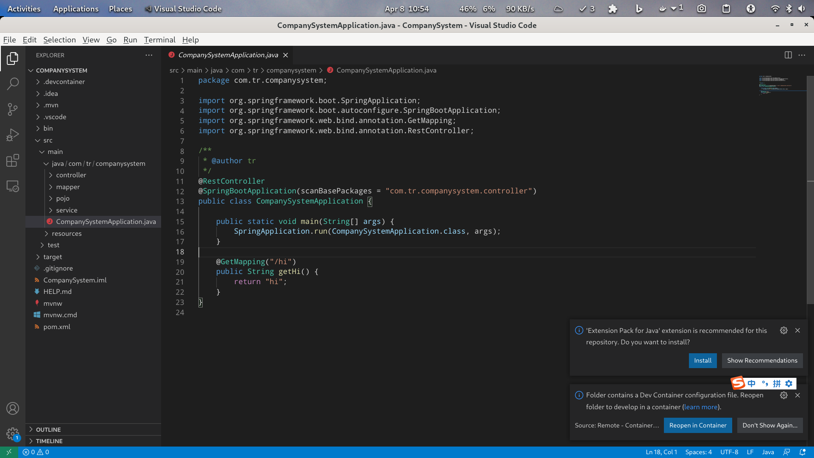Expand the OUTLINE section
The image size is (814, 458).
(93, 430)
